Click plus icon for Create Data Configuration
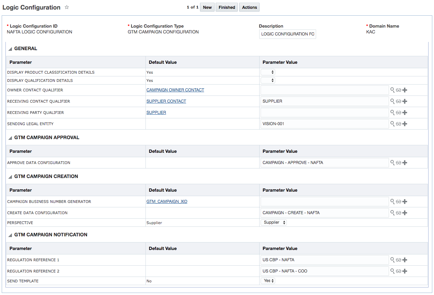The image size is (434, 295). 405,213
